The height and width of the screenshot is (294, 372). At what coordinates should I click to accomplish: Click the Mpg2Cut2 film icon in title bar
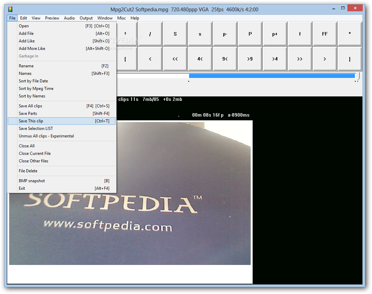[x=10, y=9]
